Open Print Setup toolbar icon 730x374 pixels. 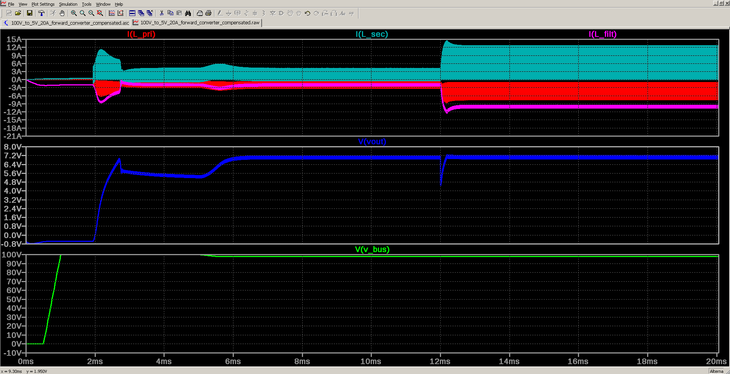200,13
